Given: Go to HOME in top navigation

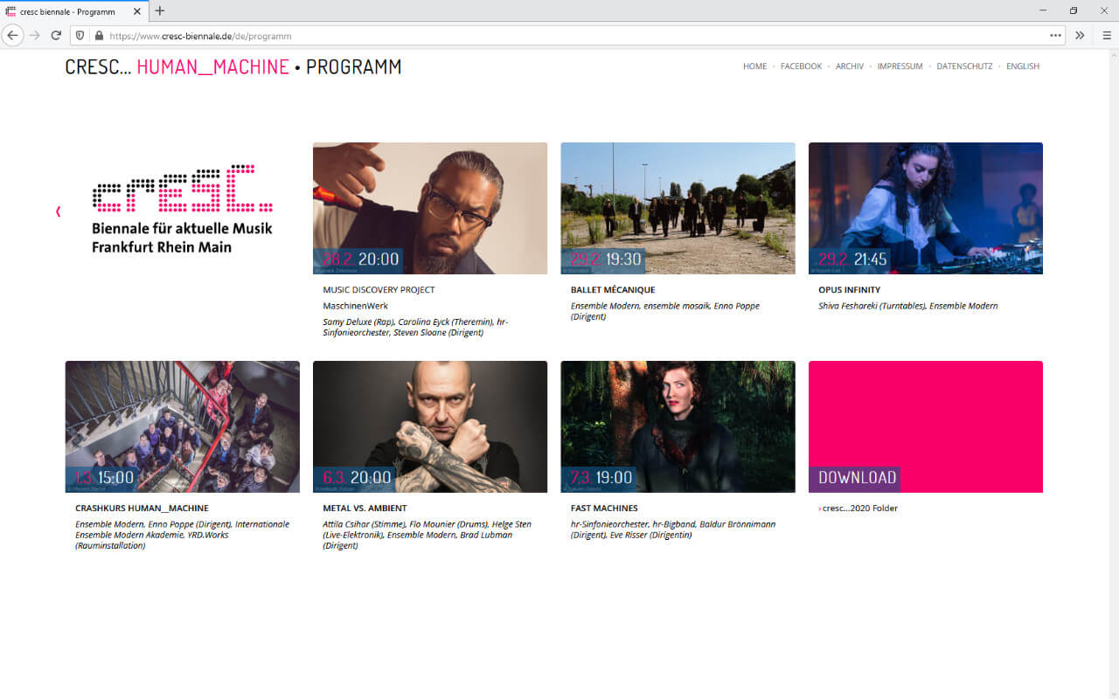Looking at the screenshot, I should click(x=754, y=66).
